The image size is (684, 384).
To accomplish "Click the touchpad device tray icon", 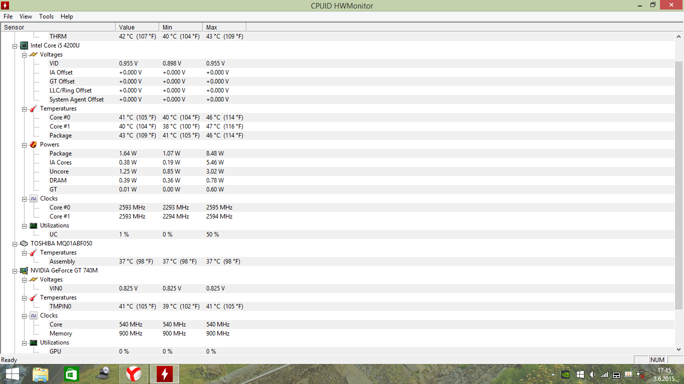I will pyautogui.click(x=616, y=374).
